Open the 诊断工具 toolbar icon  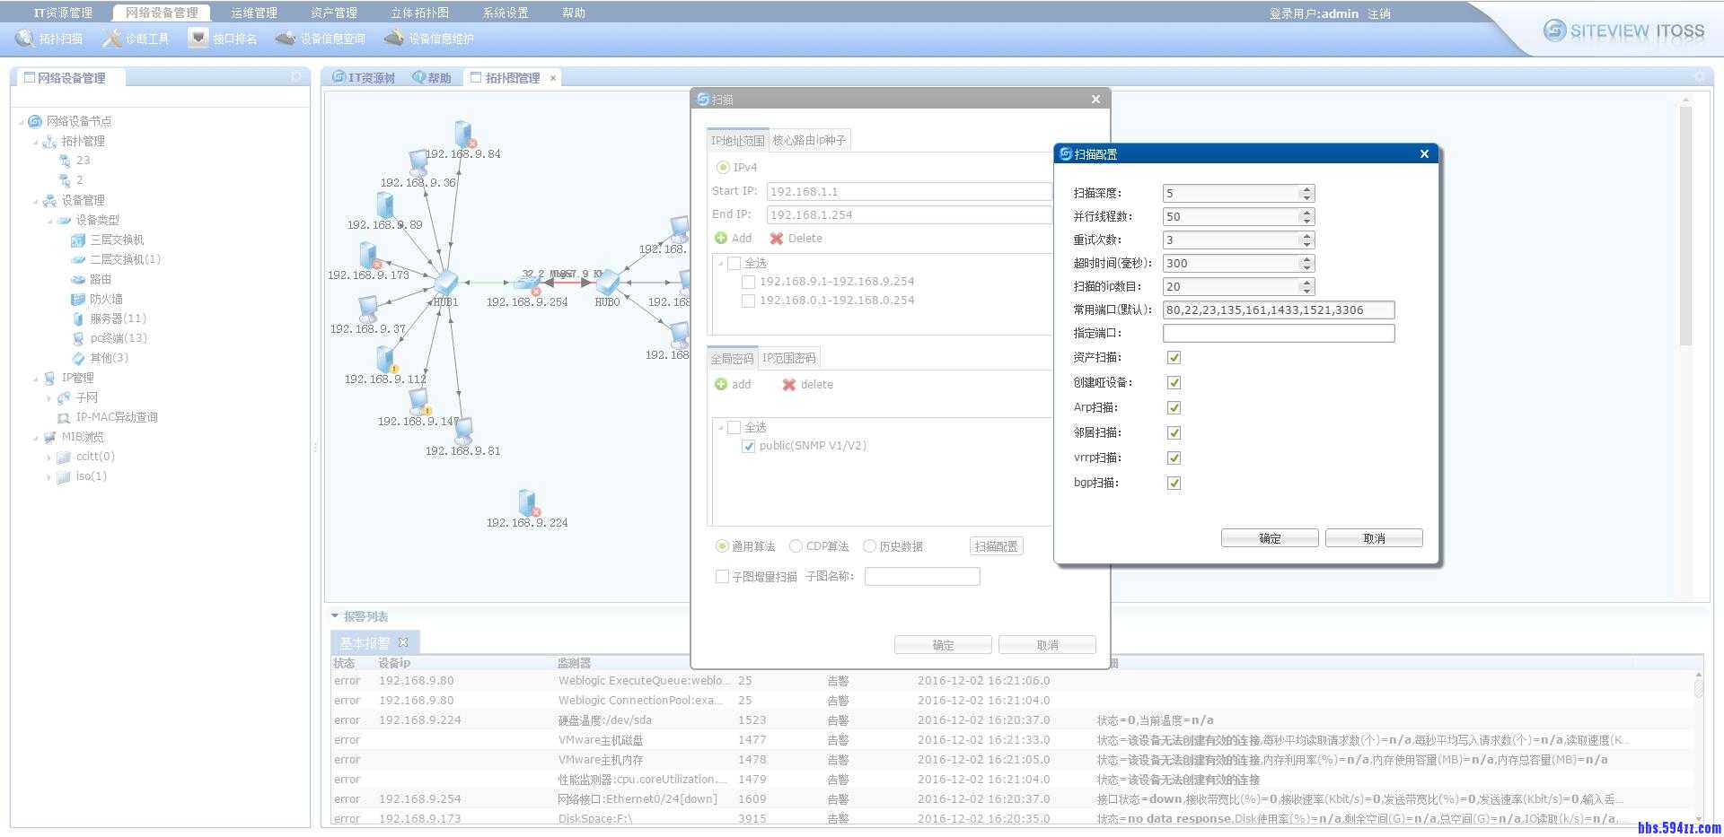tap(111, 39)
